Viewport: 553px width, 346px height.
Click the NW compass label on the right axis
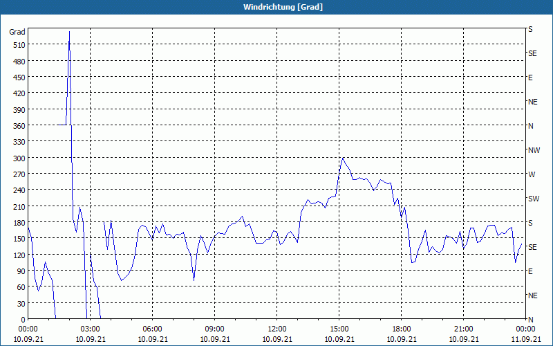coord(534,150)
